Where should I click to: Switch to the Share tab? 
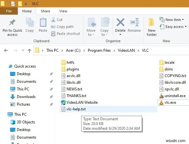click(x=45, y=11)
